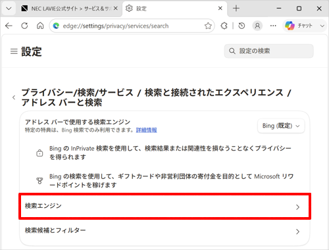
Task: Close the 設定 tab
Action: [x=220, y=9]
